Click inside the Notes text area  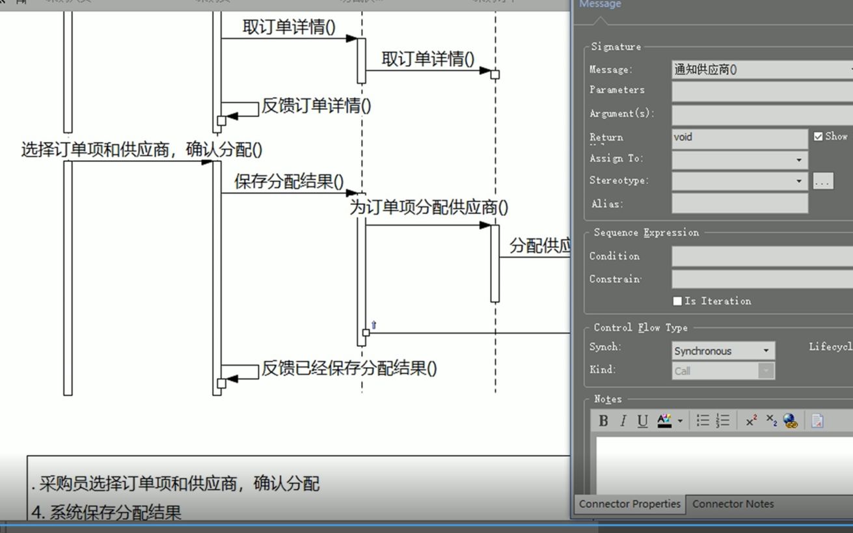[724, 465]
